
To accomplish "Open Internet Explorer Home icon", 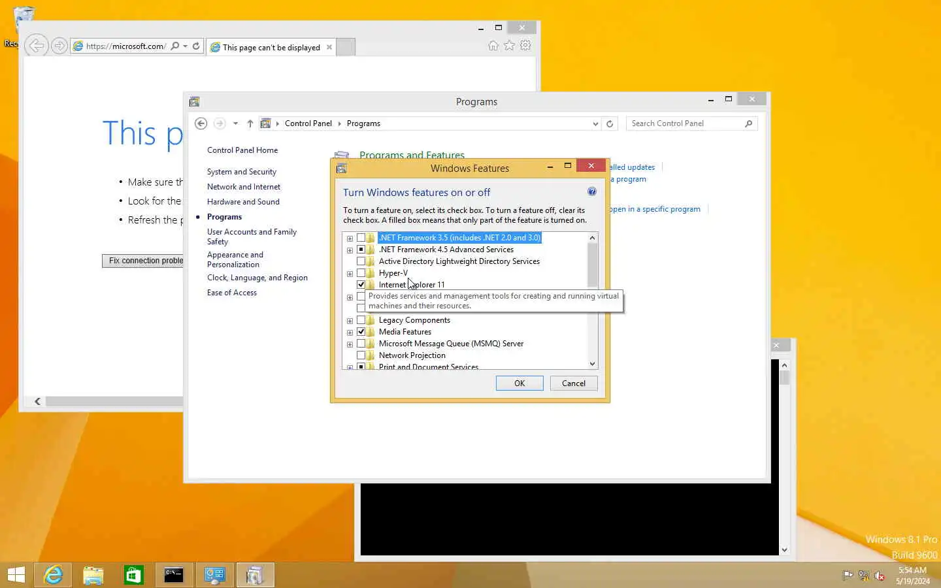I will pos(493,46).
